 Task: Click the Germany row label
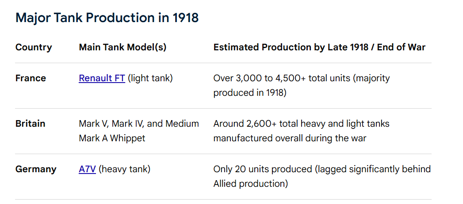(36, 170)
